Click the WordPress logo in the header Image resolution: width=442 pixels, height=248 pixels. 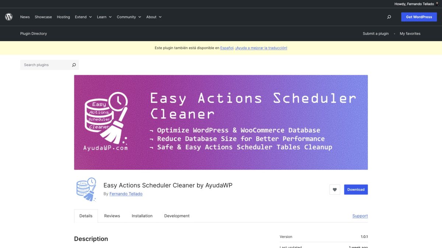click(8, 17)
